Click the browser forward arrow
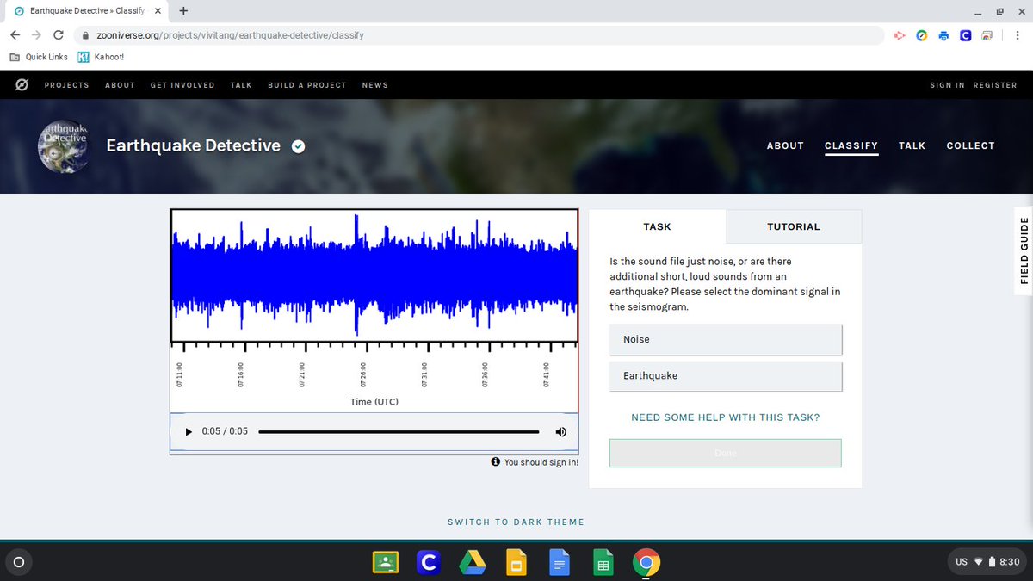 click(x=36, y=35)
